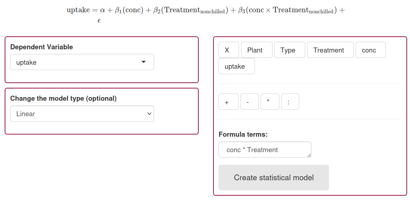The height and width of the screenshot is (200, 410).
Task: Add the Plant variable to formula
Action: tap(255, 50)
